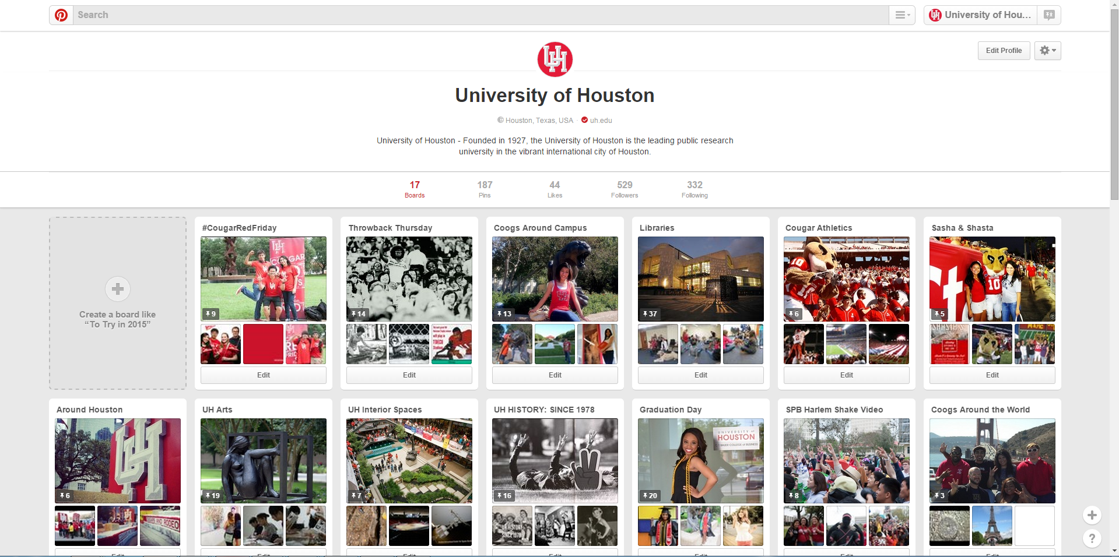Click the UH profile logo image
The width and height of the screenshot is (1119, 557).
(x=555, y=59)
